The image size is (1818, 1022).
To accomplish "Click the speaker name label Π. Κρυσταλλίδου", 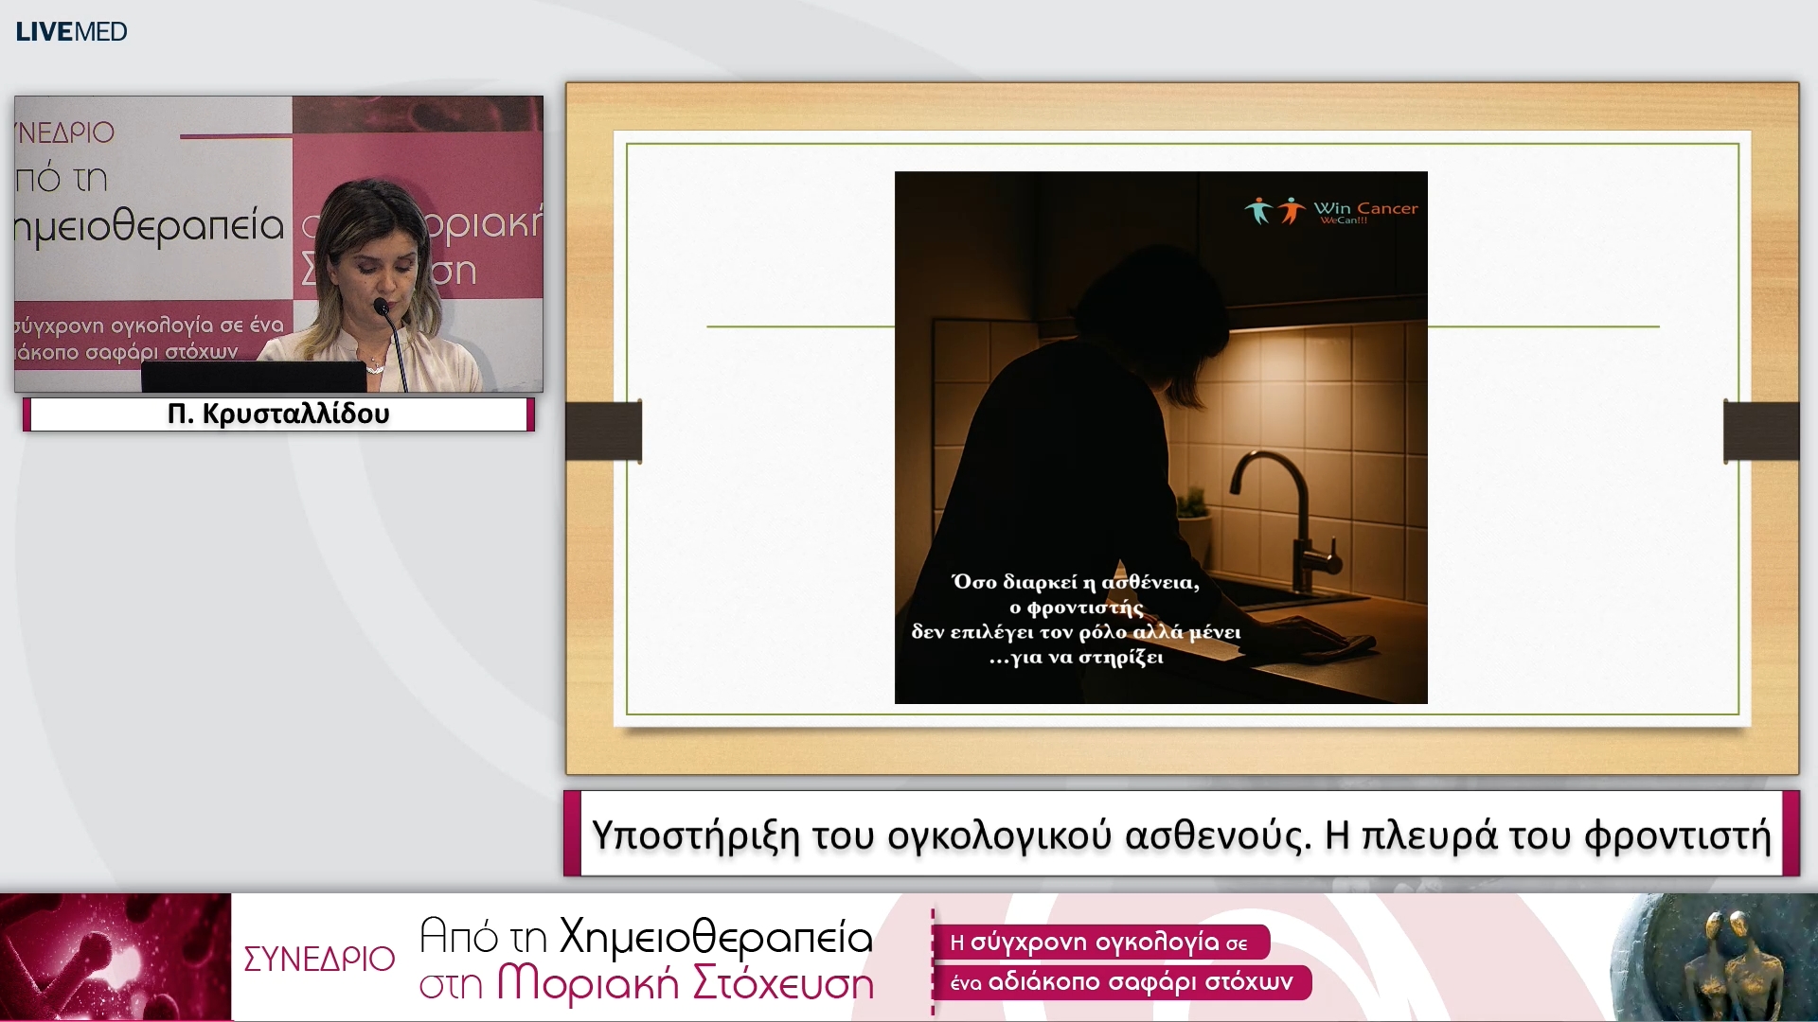I will 278,414.
